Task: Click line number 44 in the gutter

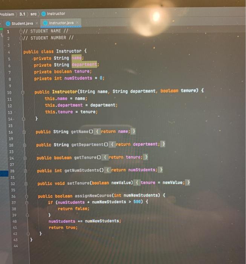Action: click(16, 246)
